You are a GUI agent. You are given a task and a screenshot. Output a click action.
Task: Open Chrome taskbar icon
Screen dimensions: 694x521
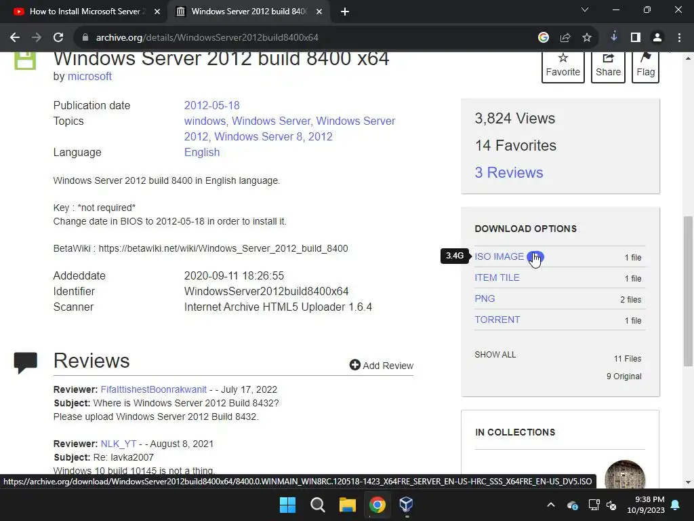[377, 505]
